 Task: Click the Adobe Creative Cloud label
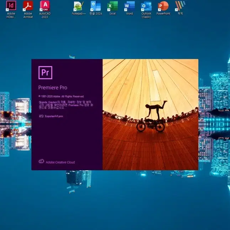pos(60,162)
